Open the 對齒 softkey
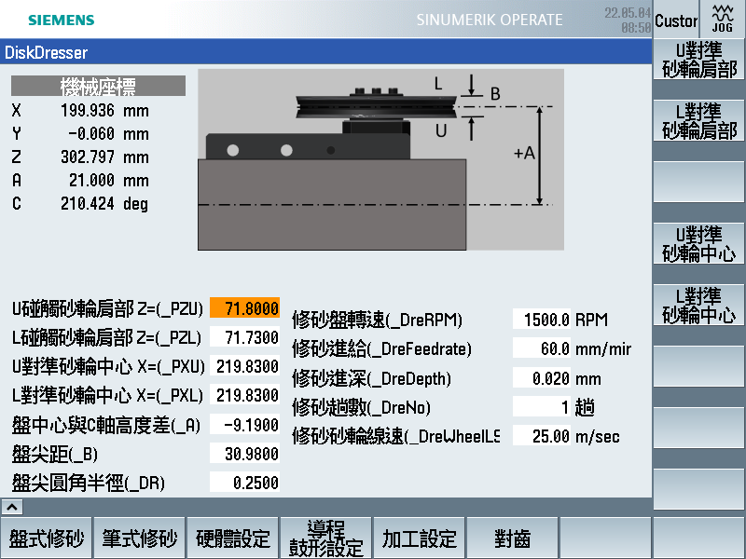The image size is (746, 559). coord(512,539)
